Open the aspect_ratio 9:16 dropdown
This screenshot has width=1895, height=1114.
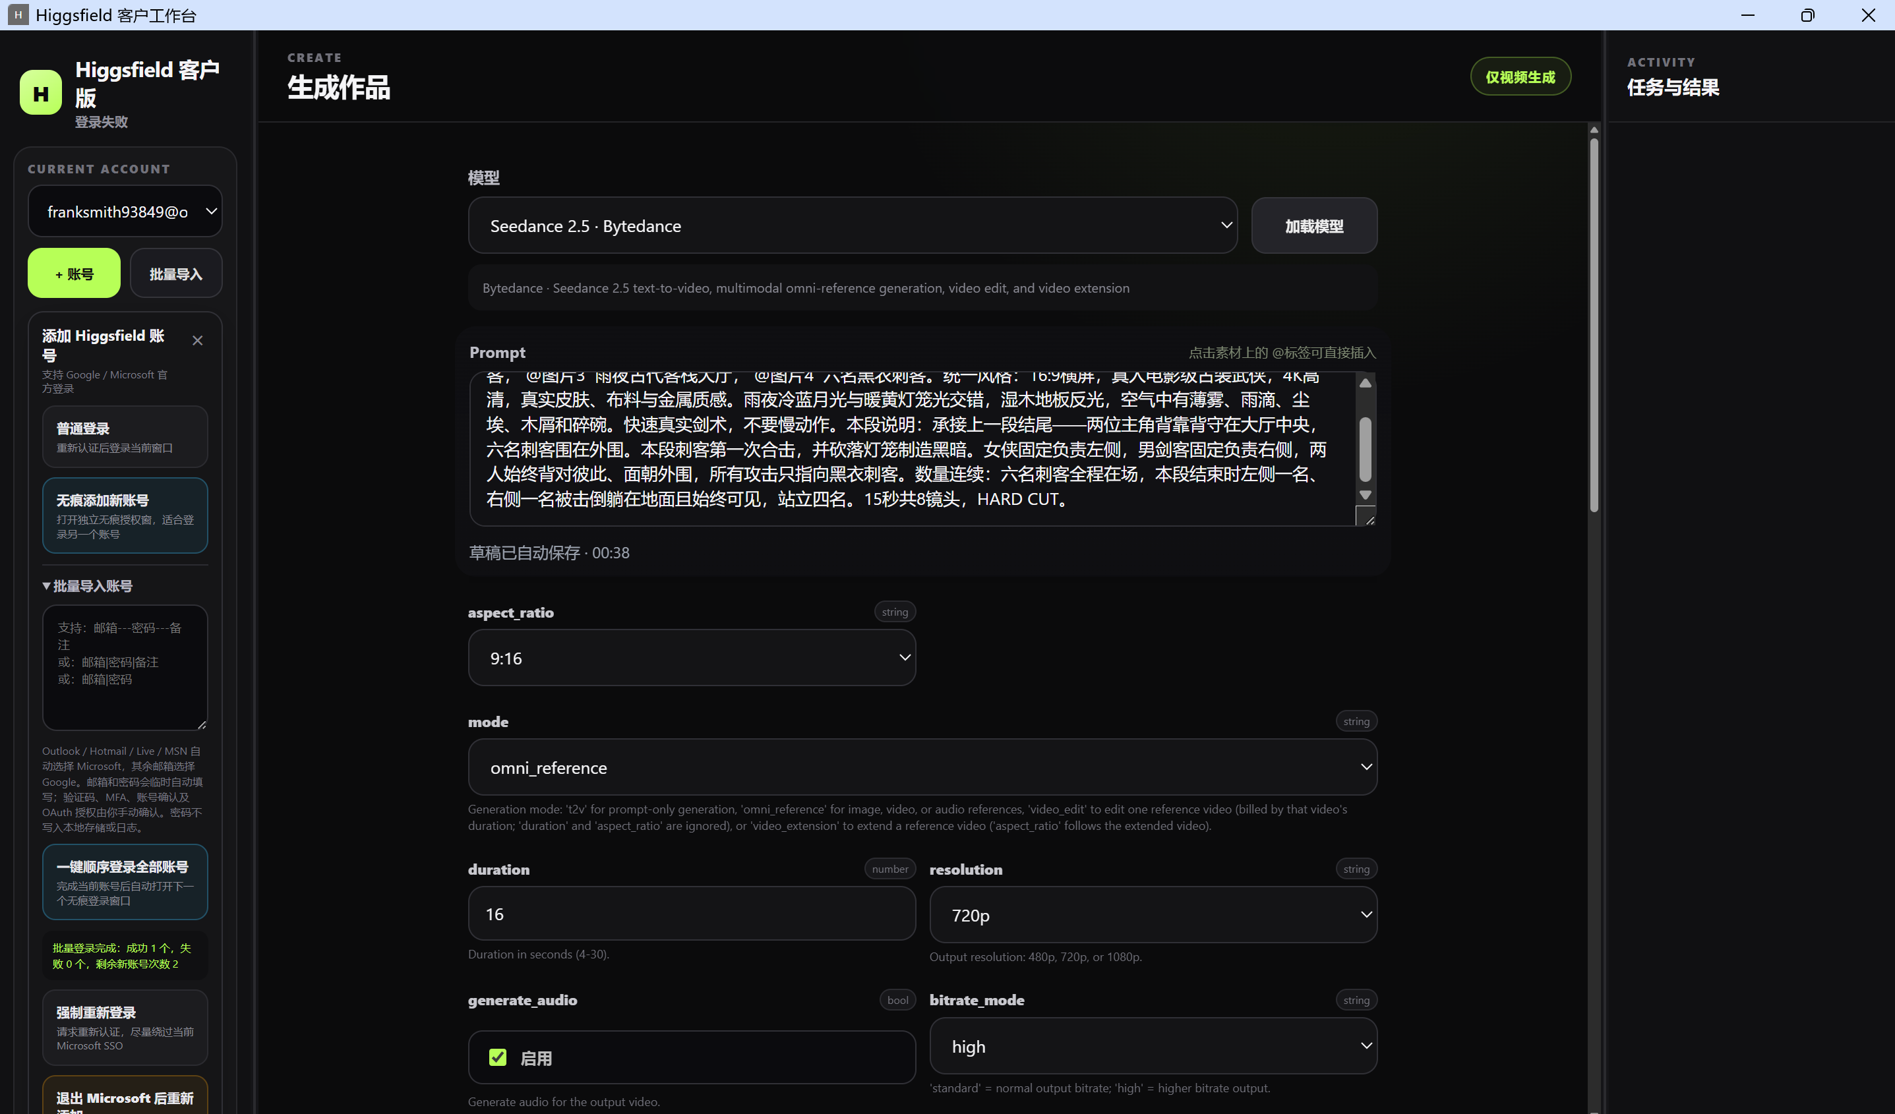tap(692, 658)
